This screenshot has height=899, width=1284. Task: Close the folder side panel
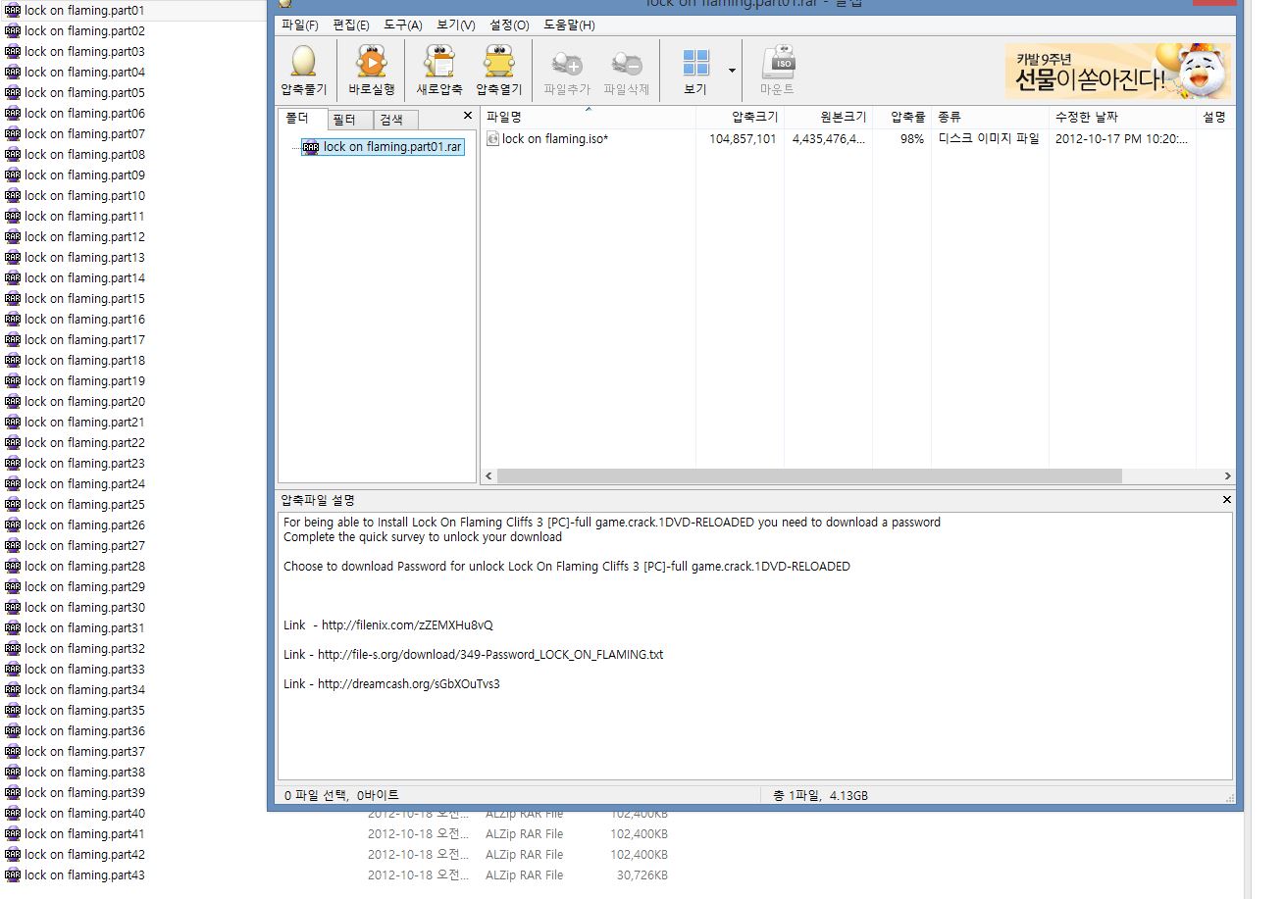tap(468, 116)
